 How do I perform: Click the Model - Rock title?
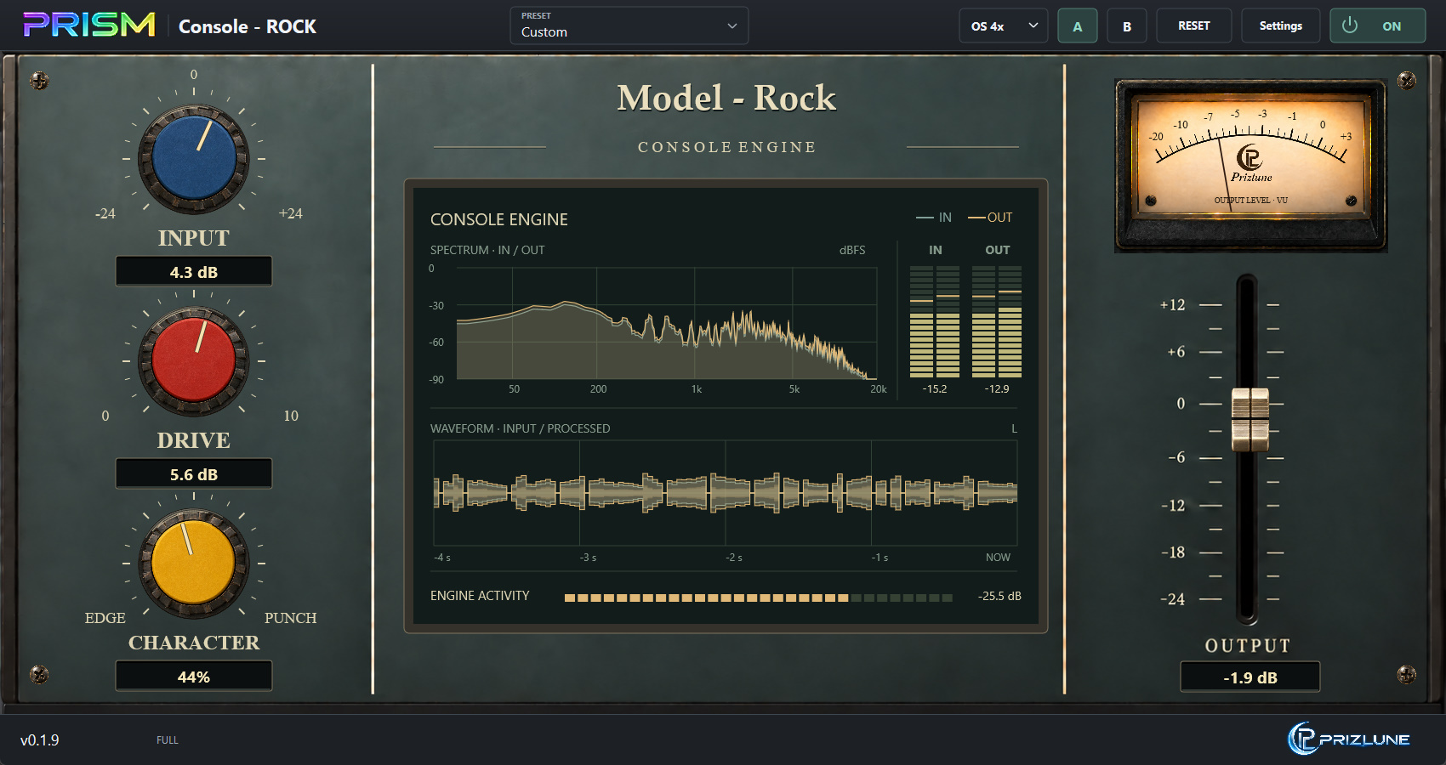(726, 98)
